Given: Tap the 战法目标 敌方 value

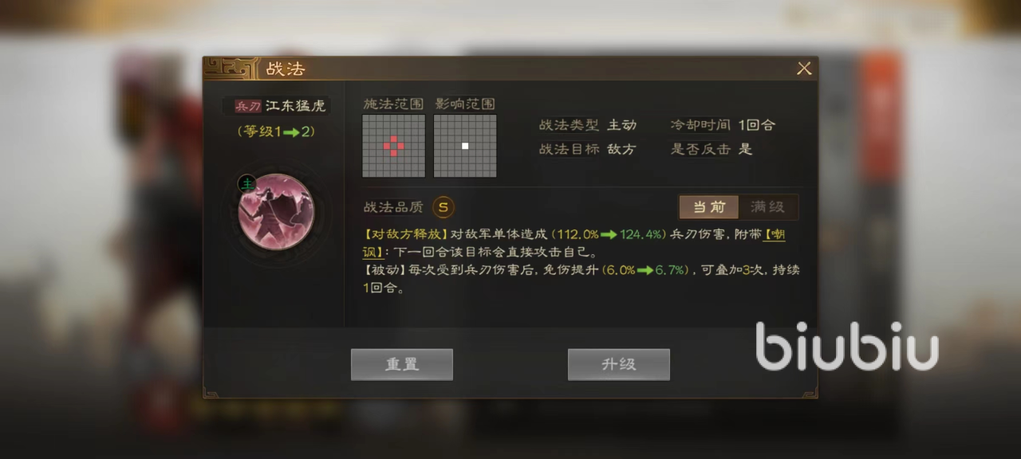Looking at the screenshot, I should pos(622,149).
